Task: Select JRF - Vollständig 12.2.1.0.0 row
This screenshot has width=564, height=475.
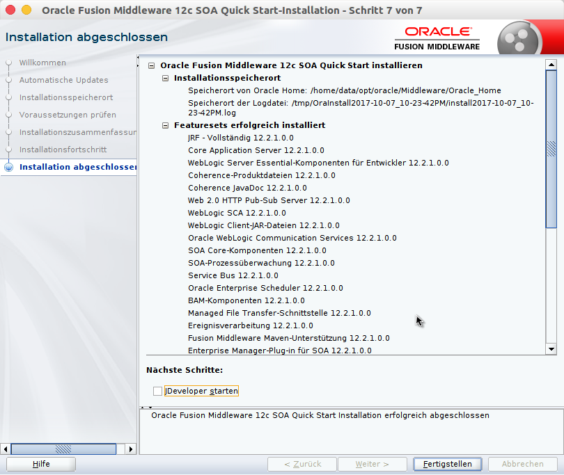Action: tap(241, 138)
